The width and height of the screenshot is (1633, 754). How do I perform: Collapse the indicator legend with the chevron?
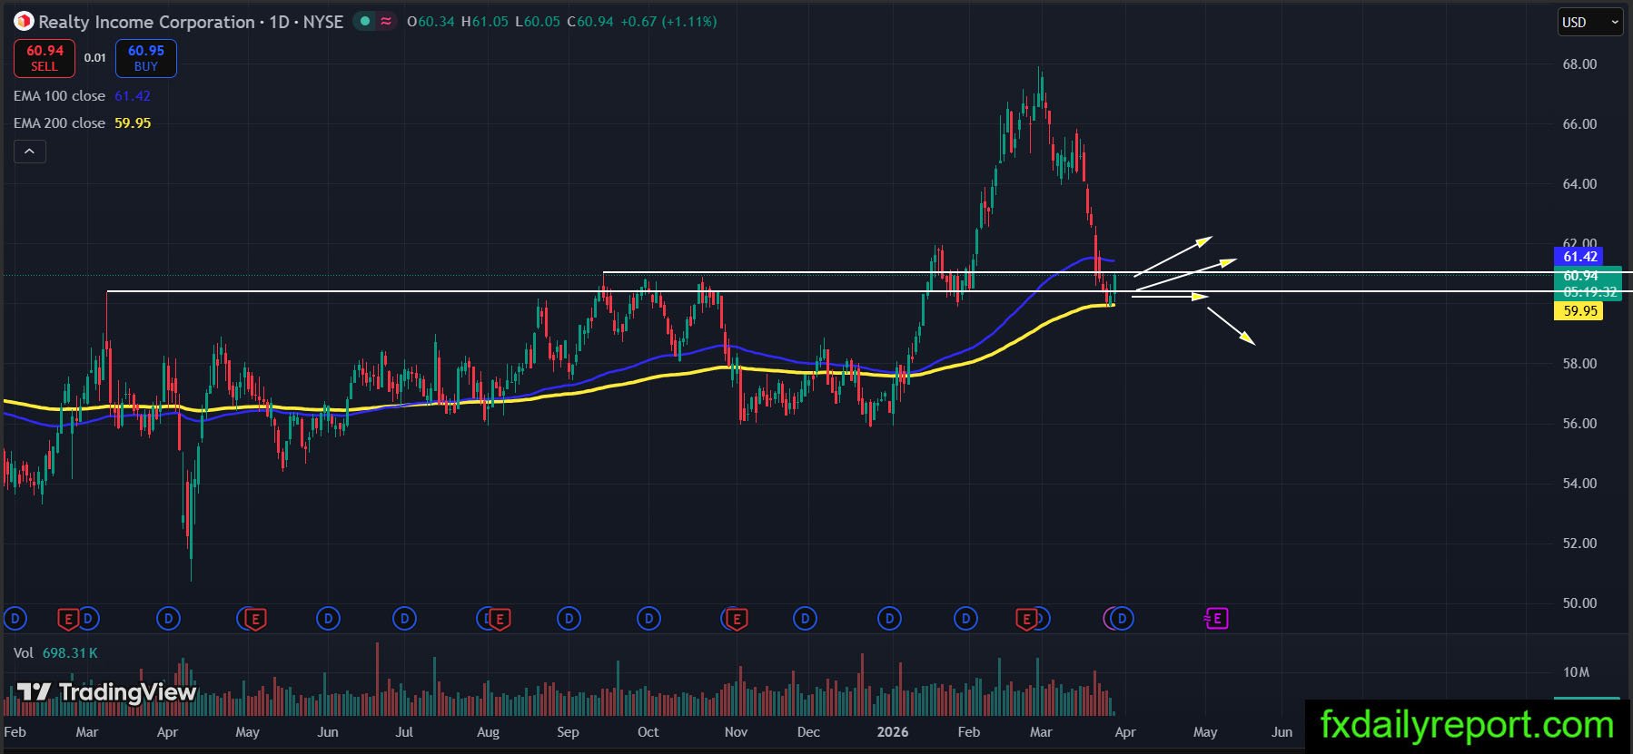point(29,152)
